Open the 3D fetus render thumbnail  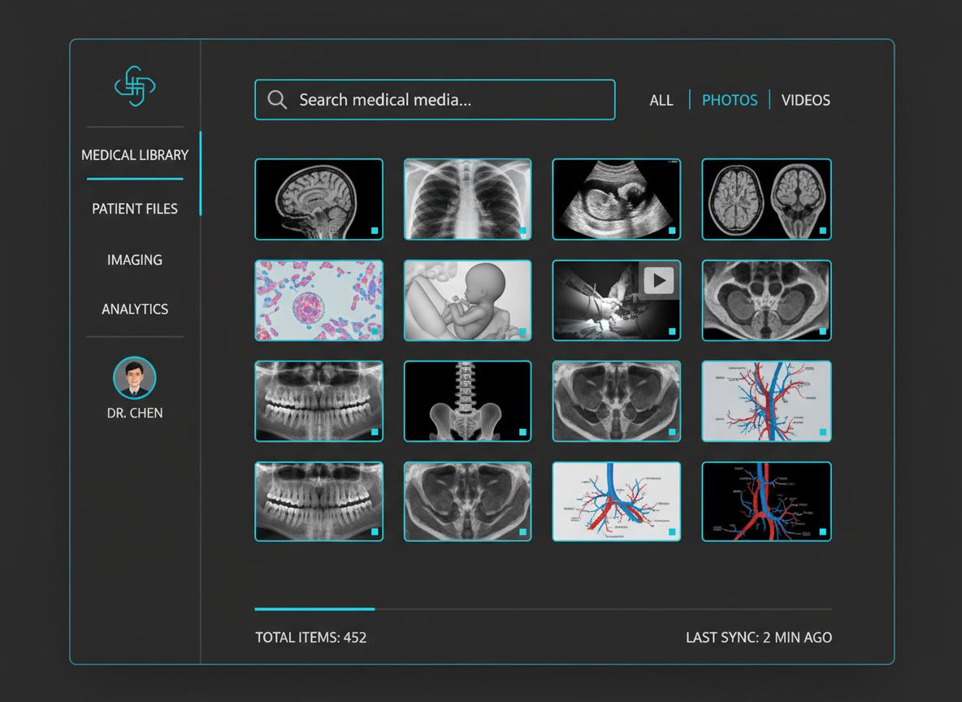467,301
